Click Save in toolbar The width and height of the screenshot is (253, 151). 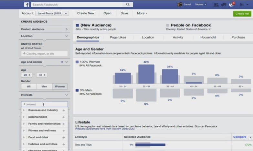[124, 13]
